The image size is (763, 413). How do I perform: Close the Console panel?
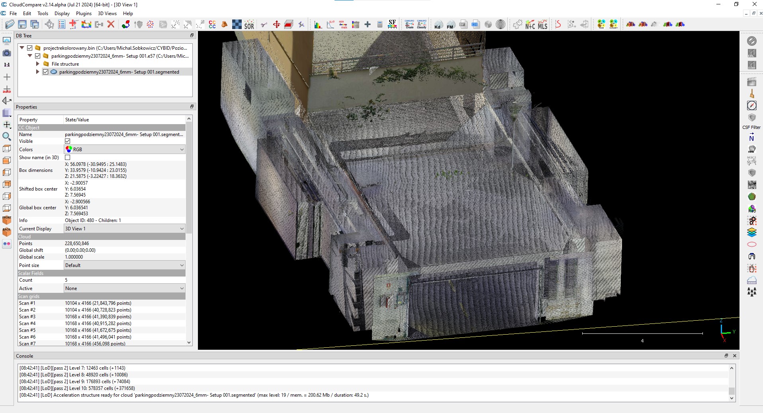735,356
